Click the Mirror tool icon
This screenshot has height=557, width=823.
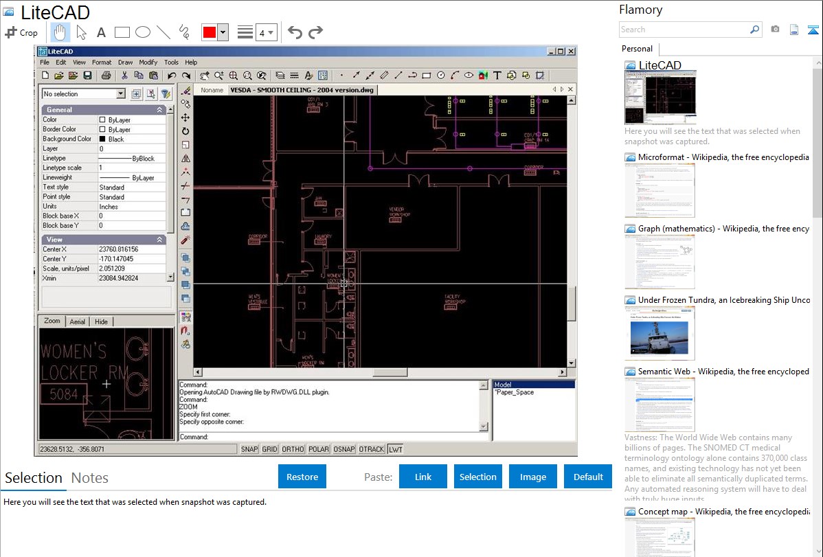point(185,159)
